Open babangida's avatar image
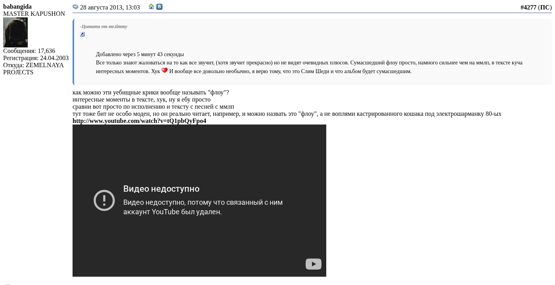The width and height of the screenshot is (555, 285). coord(15,32)
